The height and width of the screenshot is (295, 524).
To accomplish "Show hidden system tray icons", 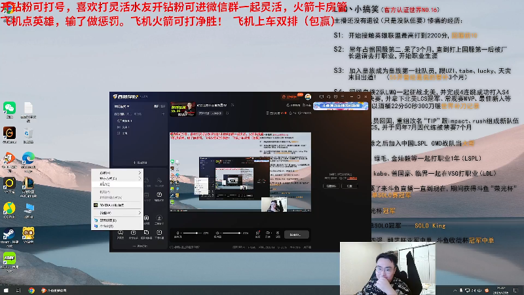I will click(455, 290).
